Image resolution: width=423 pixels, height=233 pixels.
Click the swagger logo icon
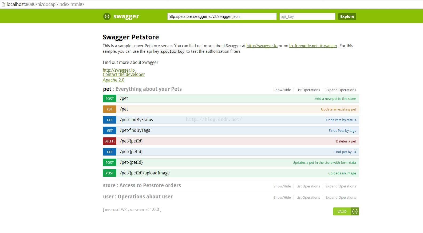(107, 17)
